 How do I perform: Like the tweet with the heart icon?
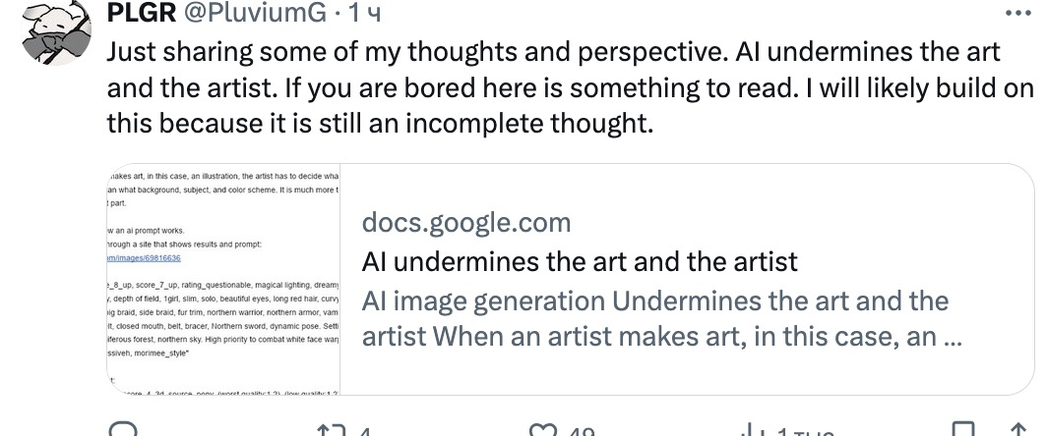(543, 430)
